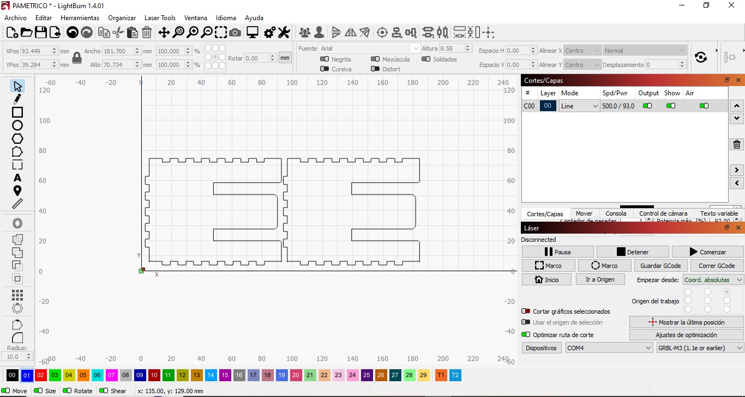Select the Text tool (A)

17,178
